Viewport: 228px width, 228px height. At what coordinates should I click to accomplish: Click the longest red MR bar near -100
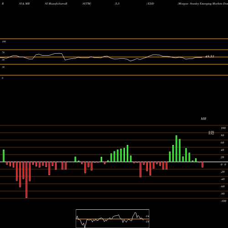click(26, 180)
